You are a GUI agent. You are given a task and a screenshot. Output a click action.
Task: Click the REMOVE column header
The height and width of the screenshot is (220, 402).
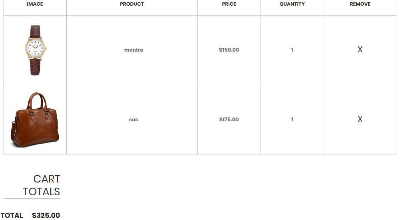coord(360,4)
